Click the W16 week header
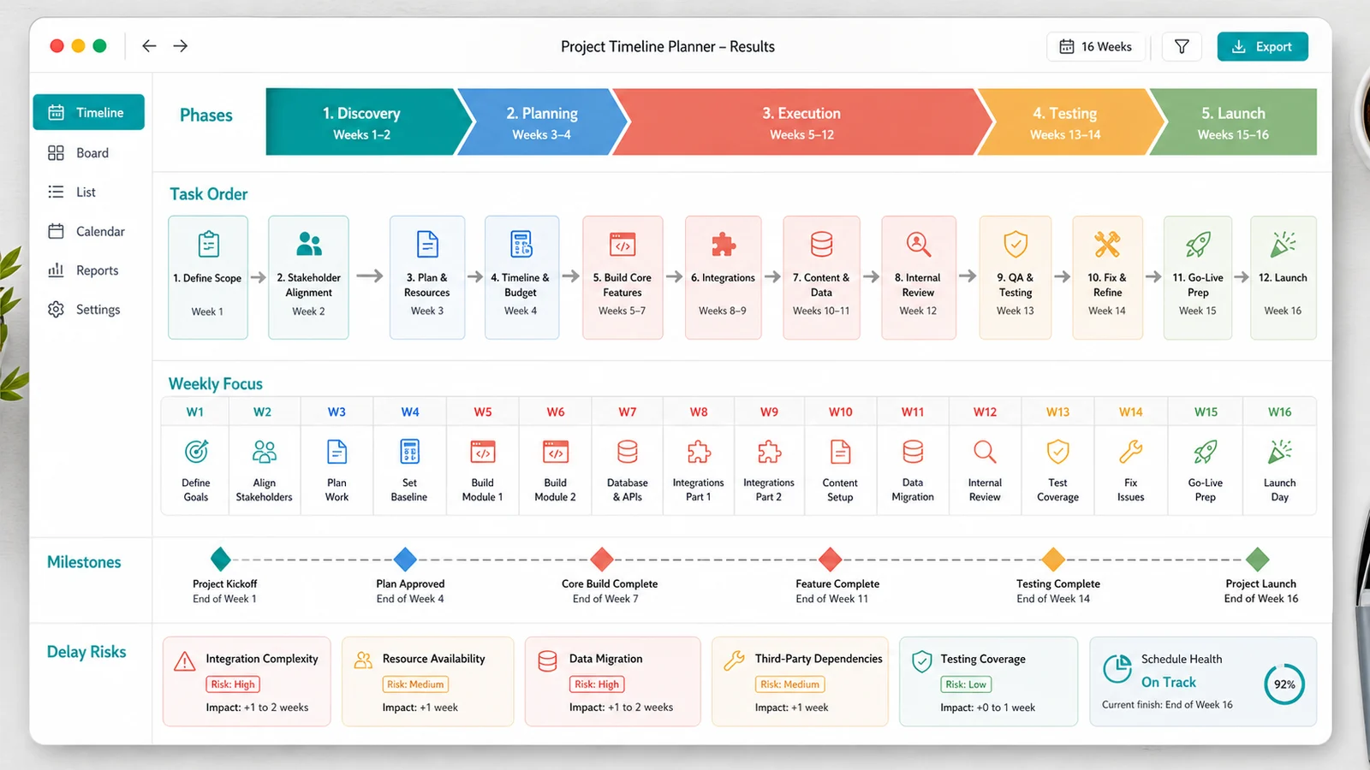Image resolution: width=1370 pixels, height=770 pixels. click(x=1280, y=412)
